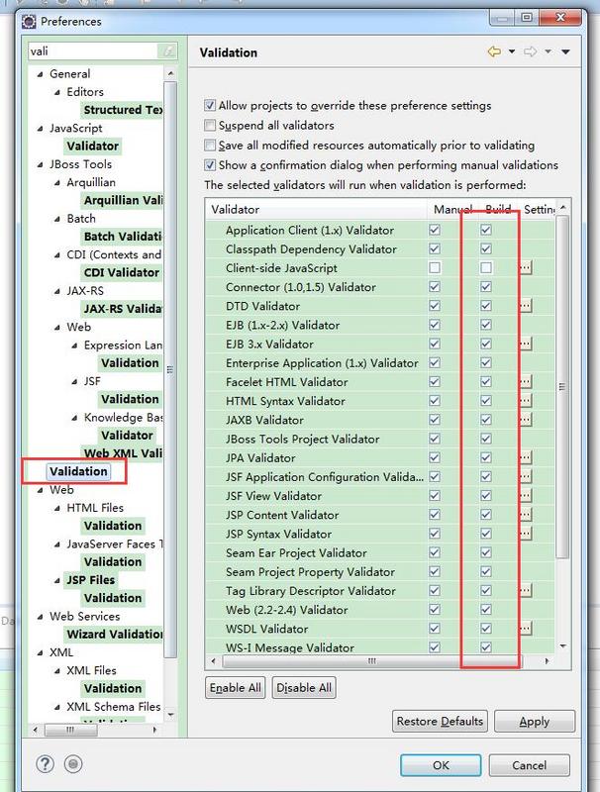Enable Build checkbox for Client-side JavaScript
Screen dimensions: 600x792
(x=486, y=267)
